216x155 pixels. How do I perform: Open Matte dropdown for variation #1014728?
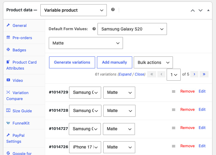pyautogui.click(x=119, y=111)
